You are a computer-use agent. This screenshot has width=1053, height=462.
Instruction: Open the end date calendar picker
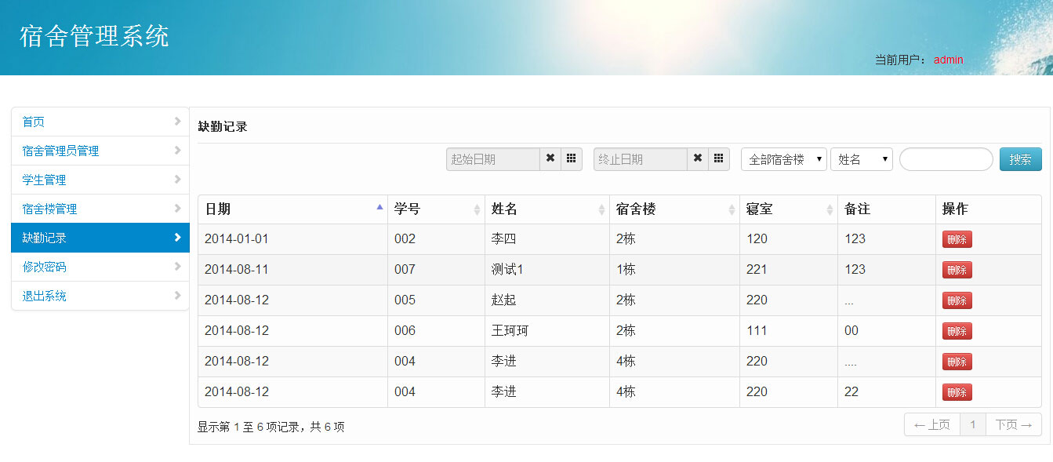[x=718, y=158]
